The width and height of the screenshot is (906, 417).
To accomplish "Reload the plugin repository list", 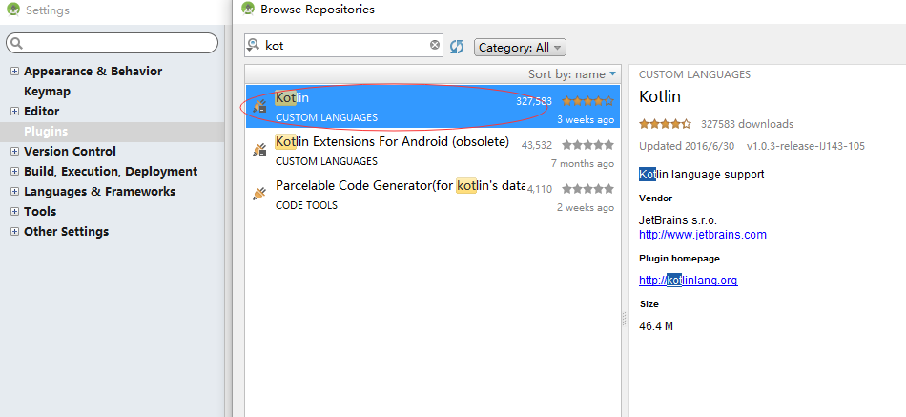I will tap(457, 46).
